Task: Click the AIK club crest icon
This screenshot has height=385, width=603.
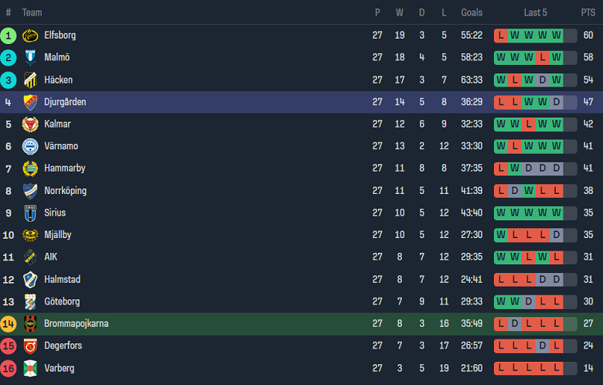Action: point(30,257)
